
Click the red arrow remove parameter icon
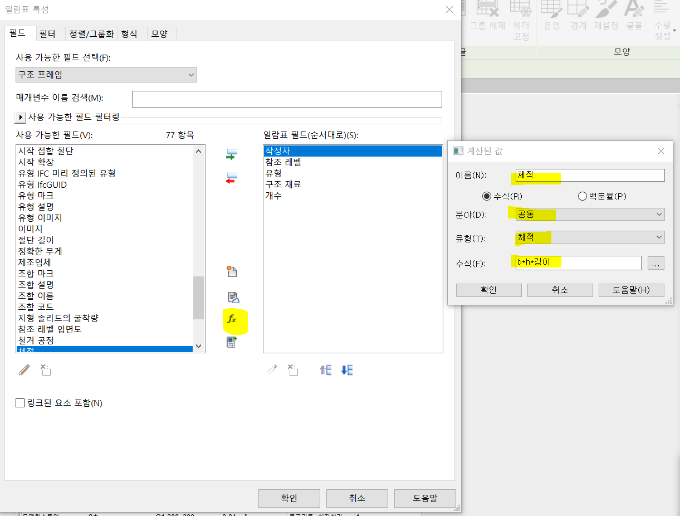tap(232, 178)
